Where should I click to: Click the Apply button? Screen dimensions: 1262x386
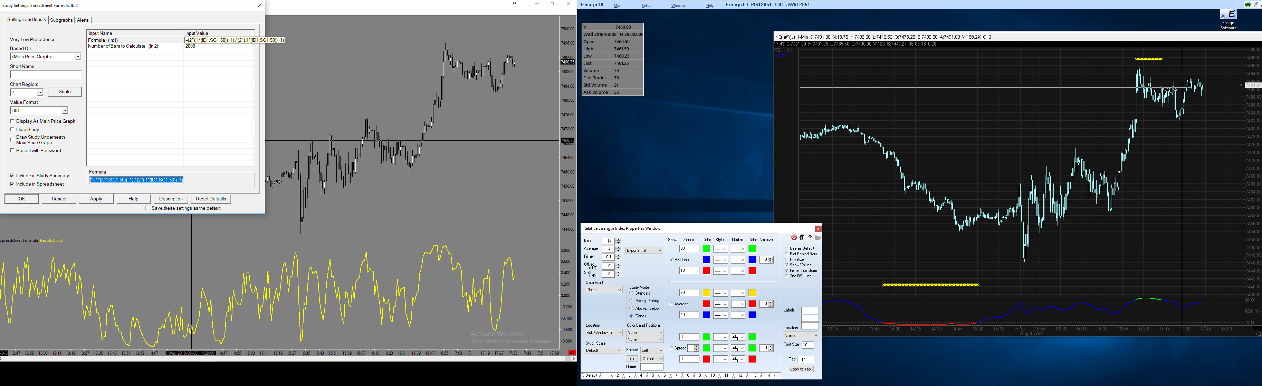click(x=96, y=199)
